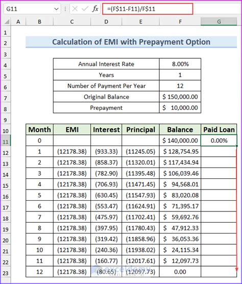
Task: Select principal cell (11858.96)
Action: click(x=140, y=239)
